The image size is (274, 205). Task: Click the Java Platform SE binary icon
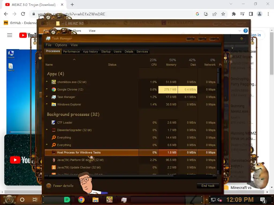pyautogui.click(x=54, y=160)
